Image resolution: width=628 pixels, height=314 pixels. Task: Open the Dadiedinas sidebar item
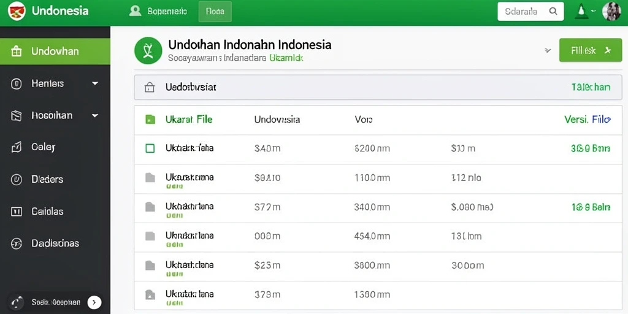point(55,243)
